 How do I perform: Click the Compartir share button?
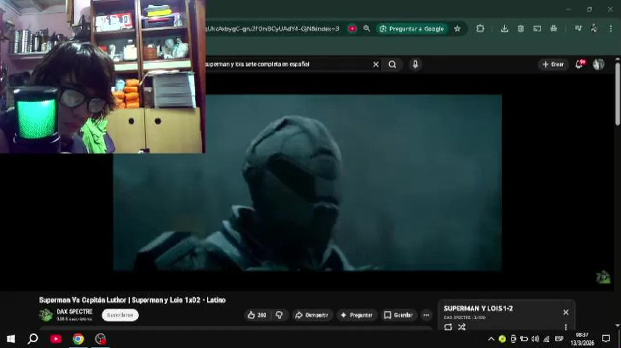[312, 315]
